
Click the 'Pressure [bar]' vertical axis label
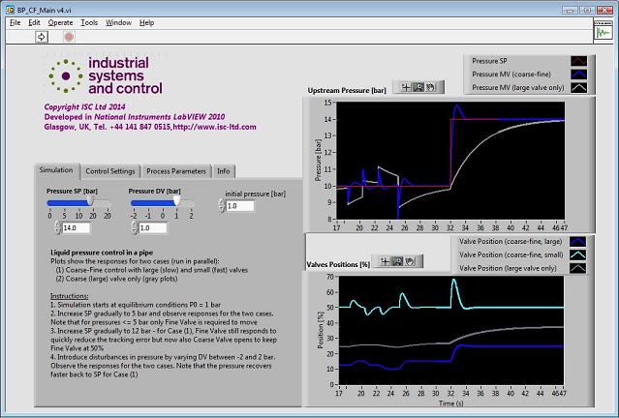coord(318,161)
